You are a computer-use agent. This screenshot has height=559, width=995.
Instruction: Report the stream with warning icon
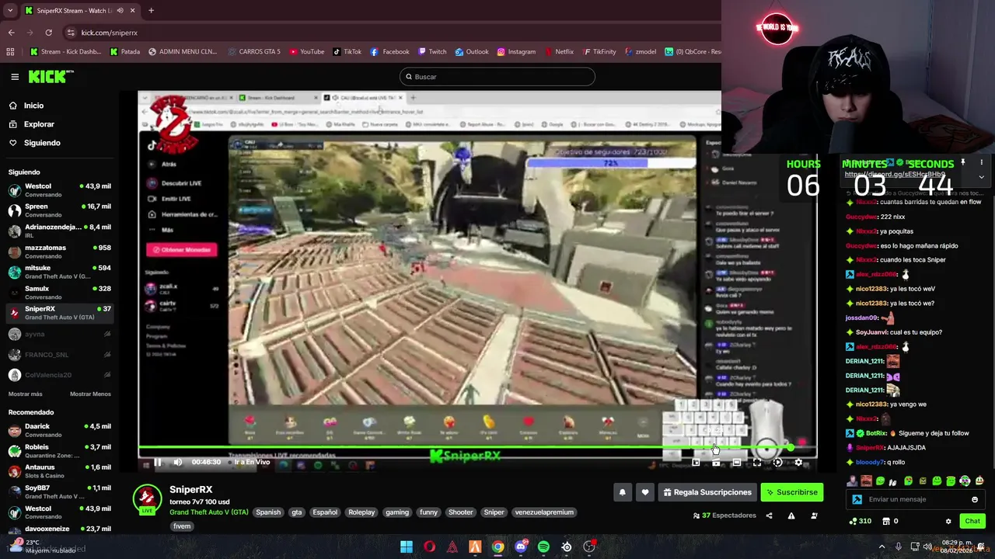coord(791,516)
